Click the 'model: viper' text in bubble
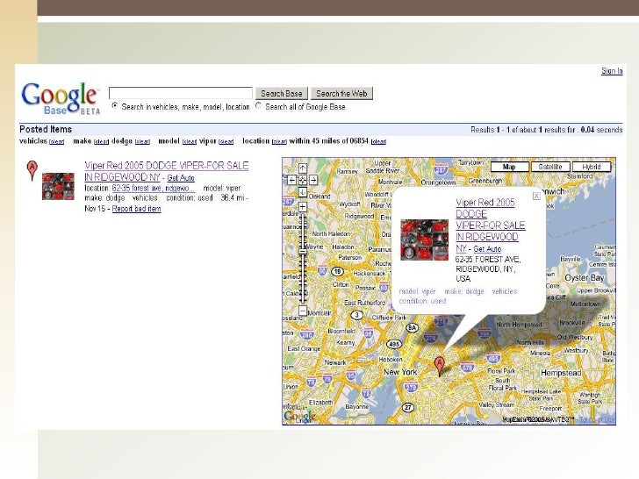 pyautogui.click(x=417, y=291)
